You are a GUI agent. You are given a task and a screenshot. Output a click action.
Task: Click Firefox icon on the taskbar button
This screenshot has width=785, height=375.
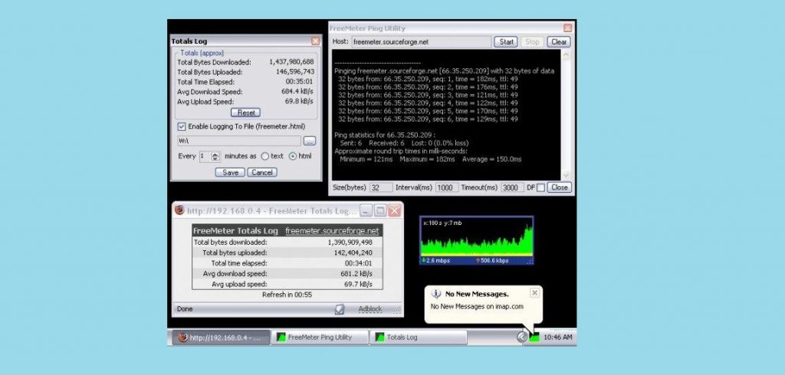[183, 337]
